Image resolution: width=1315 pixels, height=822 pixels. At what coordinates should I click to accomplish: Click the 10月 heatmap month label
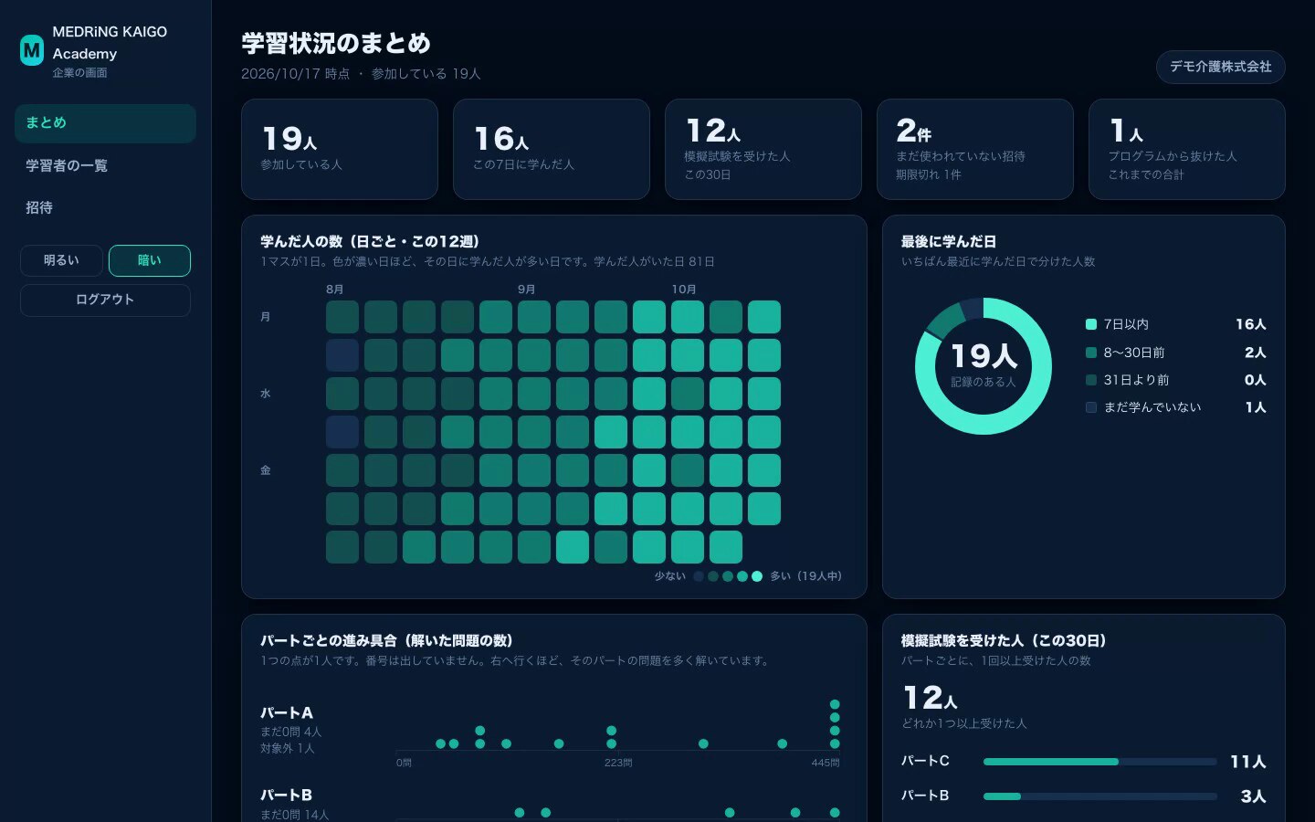point(684,290)
